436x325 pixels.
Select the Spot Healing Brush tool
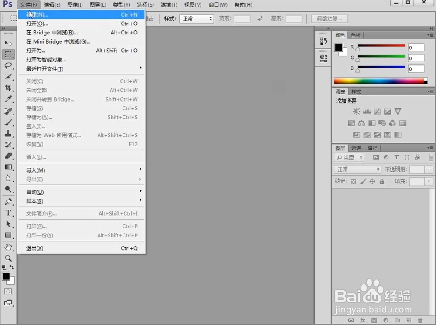pyautogui.click(x=8, y=112)
